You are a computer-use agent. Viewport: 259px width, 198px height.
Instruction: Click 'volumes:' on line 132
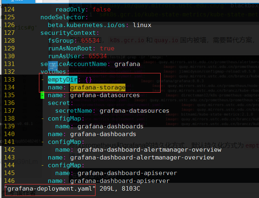click(55, 72)
